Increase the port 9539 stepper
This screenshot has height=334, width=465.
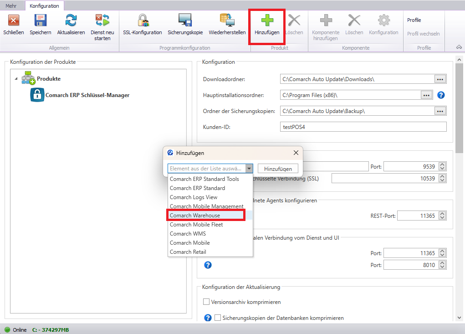point(442,164)
